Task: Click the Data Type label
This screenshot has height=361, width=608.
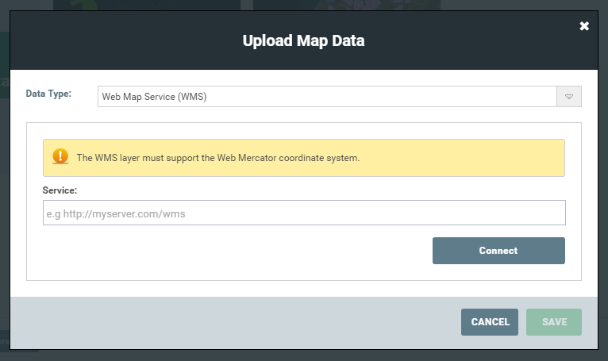Action: coord(48,94)
